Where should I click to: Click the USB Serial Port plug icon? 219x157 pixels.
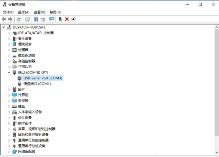click(x=20, y=78)
